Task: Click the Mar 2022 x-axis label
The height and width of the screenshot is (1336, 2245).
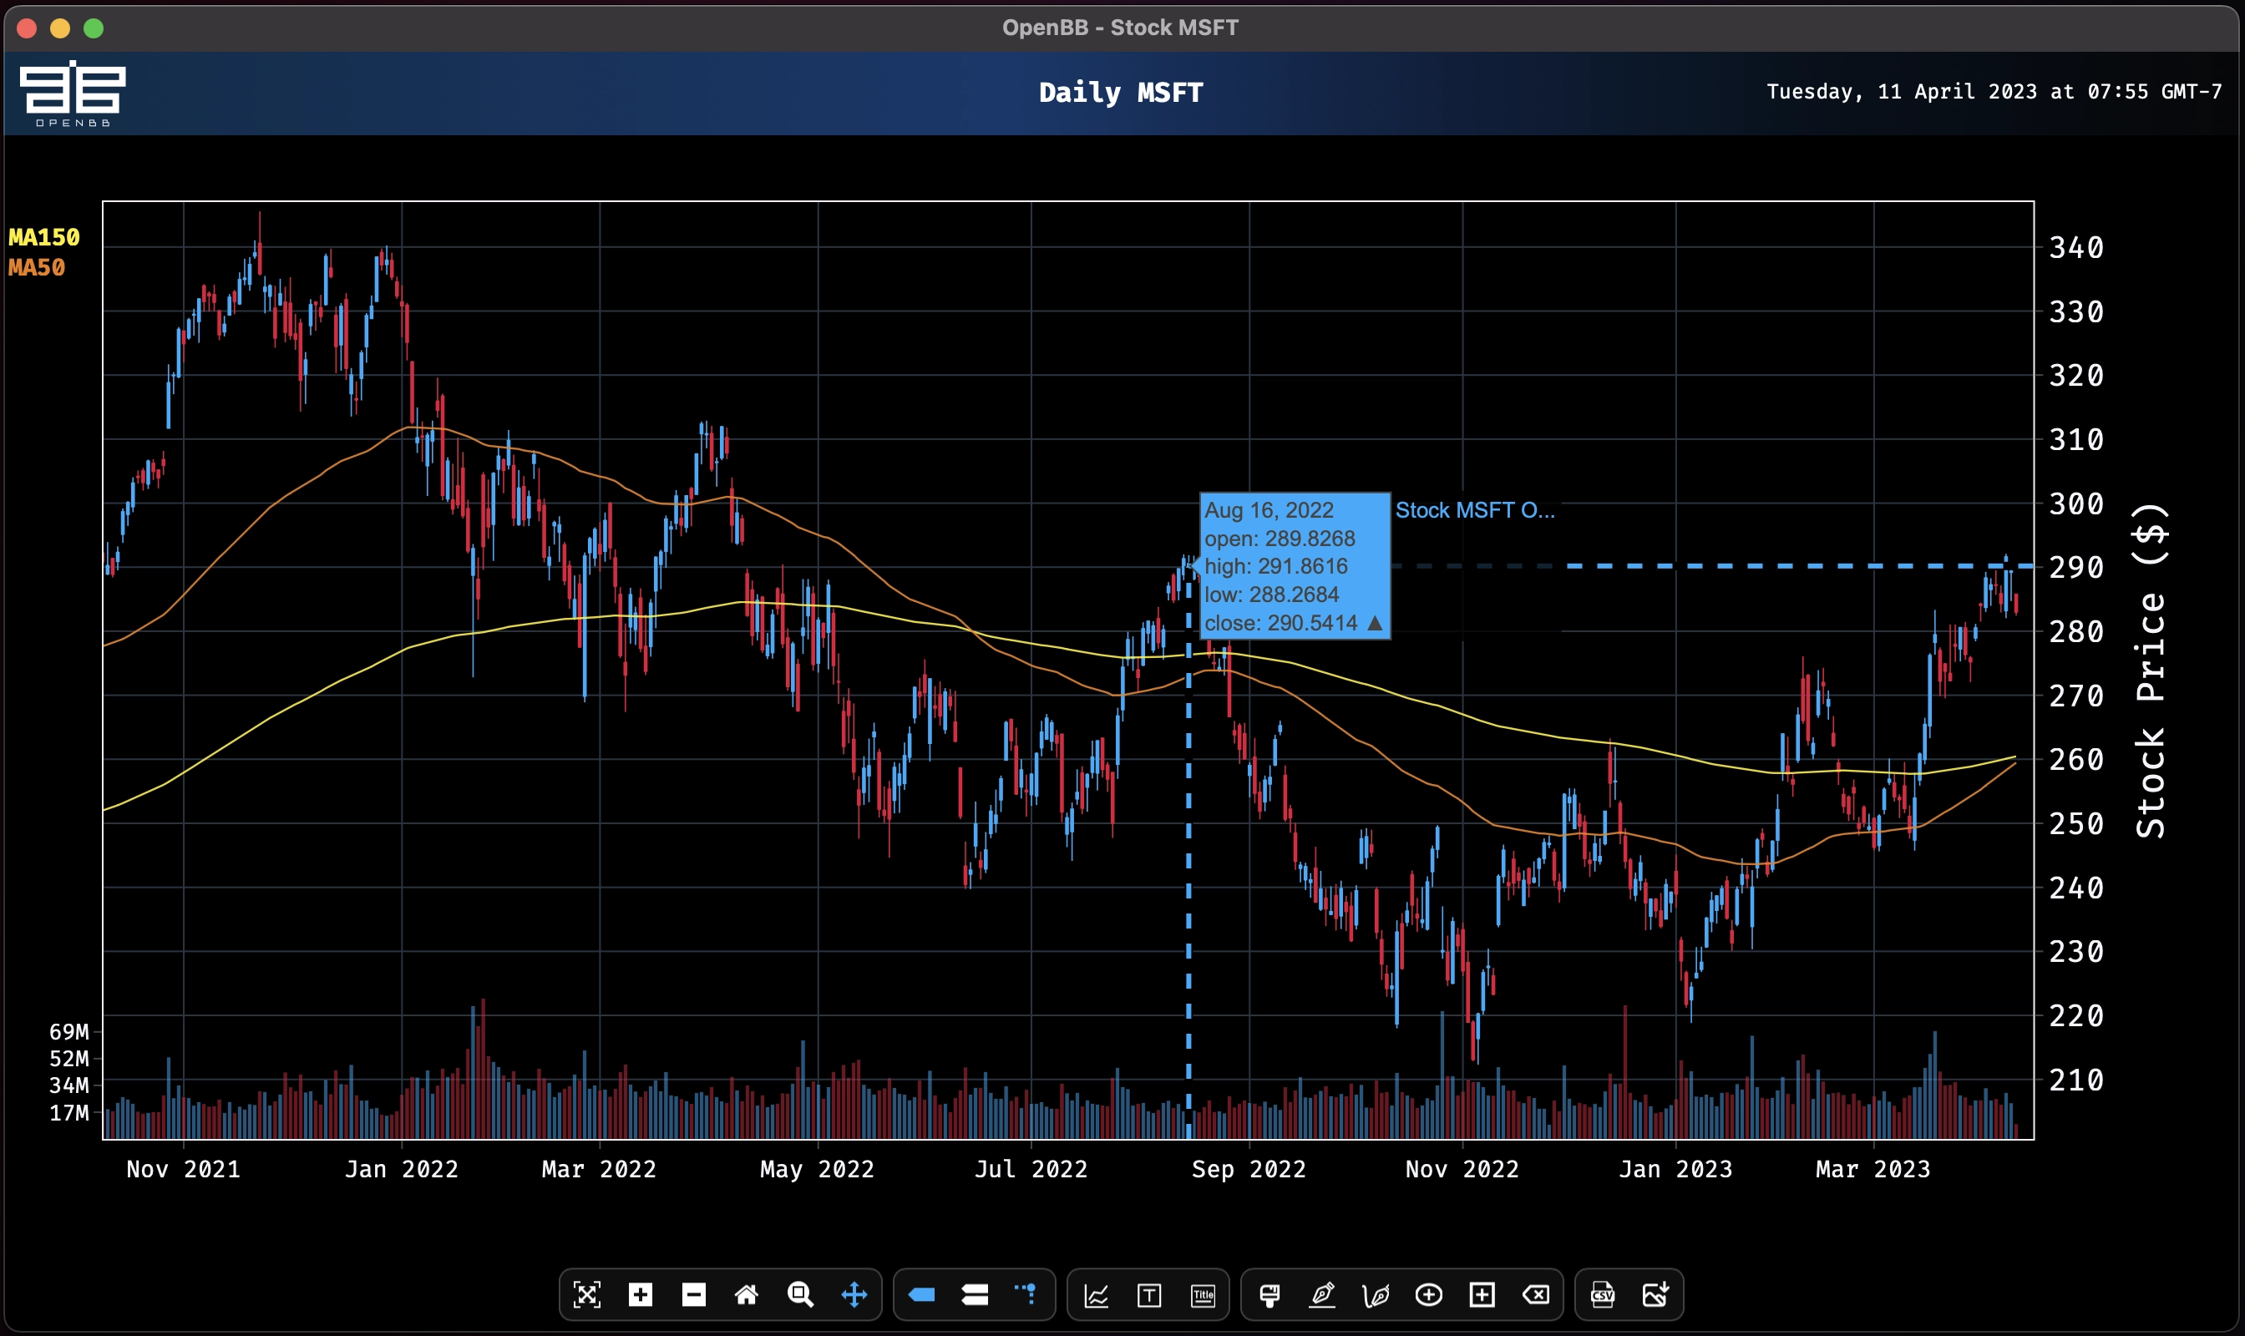Action: tap(599, 1170)
